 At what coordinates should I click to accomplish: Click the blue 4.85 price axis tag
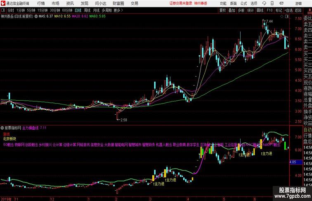click(x=295, y=162)
